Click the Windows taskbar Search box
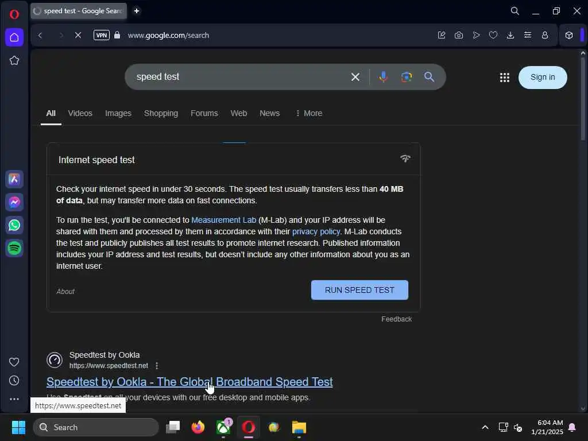This screenshot has width=588, height=441. point(96,427)
